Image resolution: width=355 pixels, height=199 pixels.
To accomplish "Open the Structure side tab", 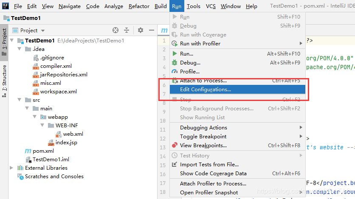I will [4, 78].
